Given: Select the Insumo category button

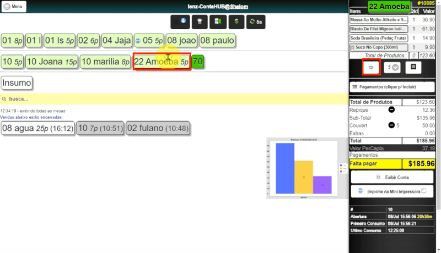Looking at the screenshot, I should tap(17, 83).
